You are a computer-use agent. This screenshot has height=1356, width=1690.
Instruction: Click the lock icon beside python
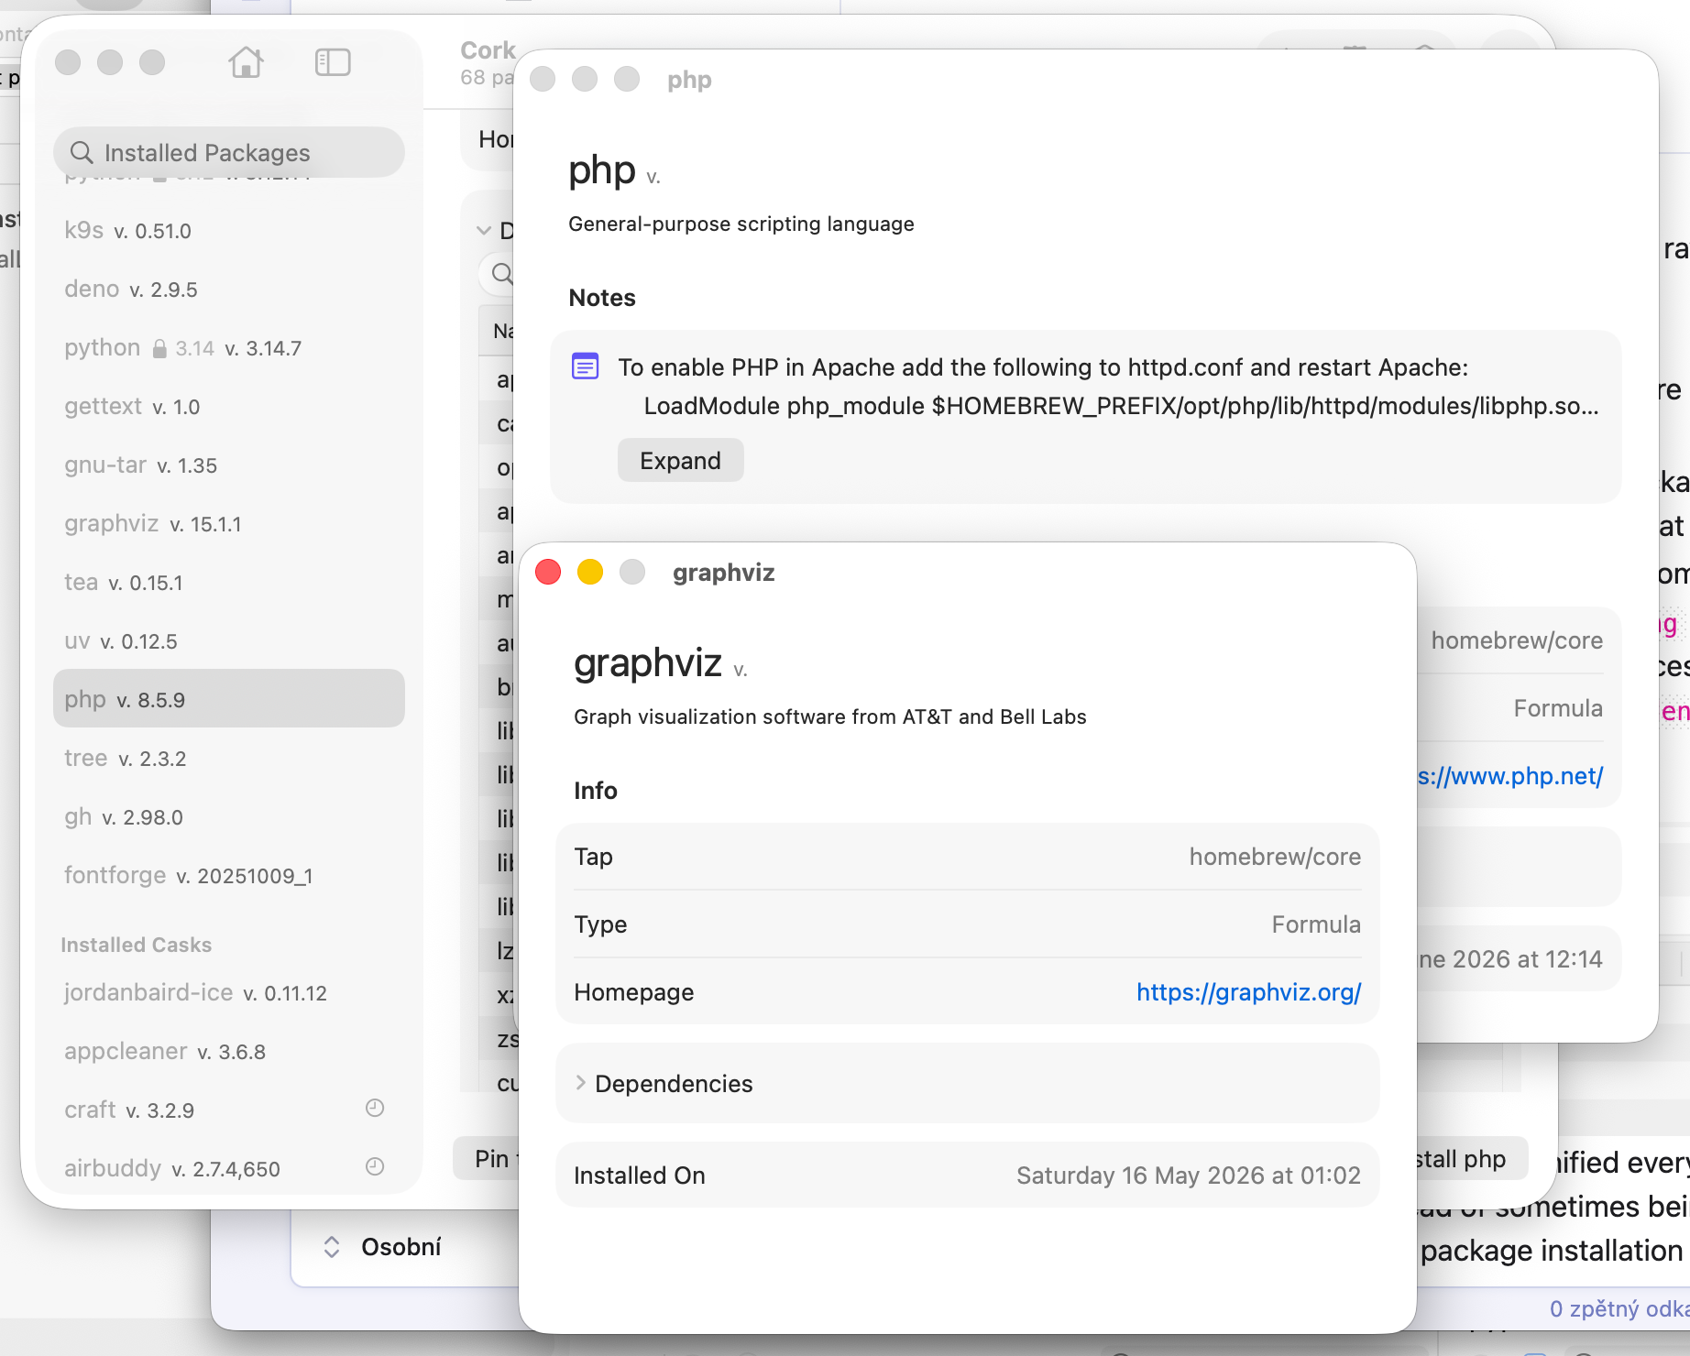pyautogui.click(x=159, y=348)
